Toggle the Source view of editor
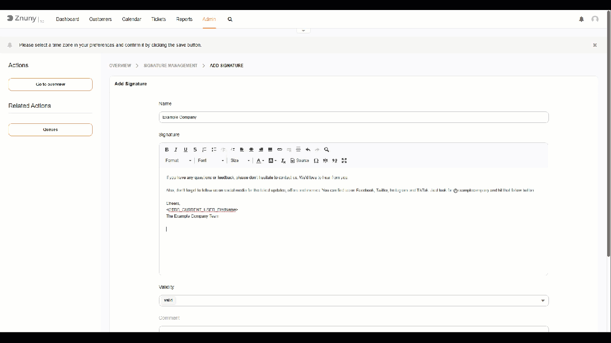This screenshot has height=343, width=611. 300,161
